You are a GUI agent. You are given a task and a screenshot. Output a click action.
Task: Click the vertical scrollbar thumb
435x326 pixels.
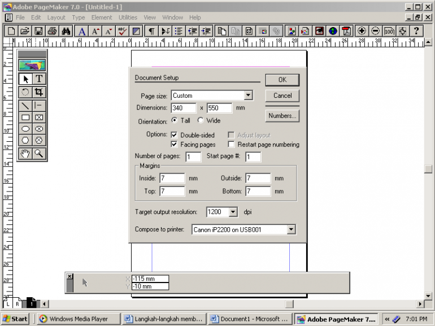(428, 169)
